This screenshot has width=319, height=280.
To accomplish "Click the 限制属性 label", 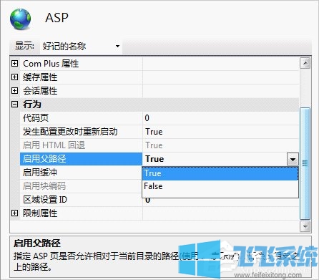I will click(40, 213).
